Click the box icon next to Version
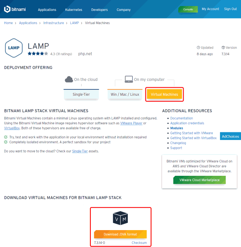The width and height of the screenshot is (241, 247). point(223,47)
